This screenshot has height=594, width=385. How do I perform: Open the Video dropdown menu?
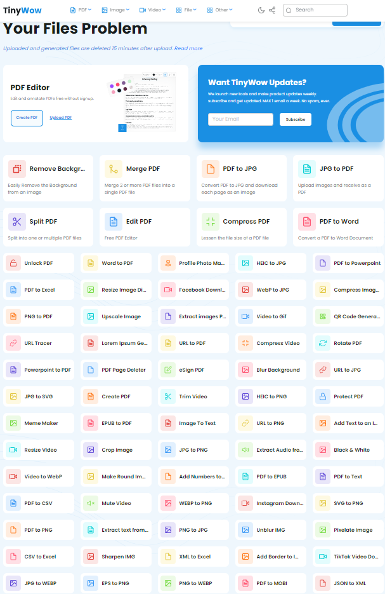[x=152, y=10]
